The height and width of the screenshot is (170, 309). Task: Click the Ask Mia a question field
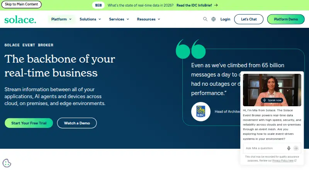(265, 148)
